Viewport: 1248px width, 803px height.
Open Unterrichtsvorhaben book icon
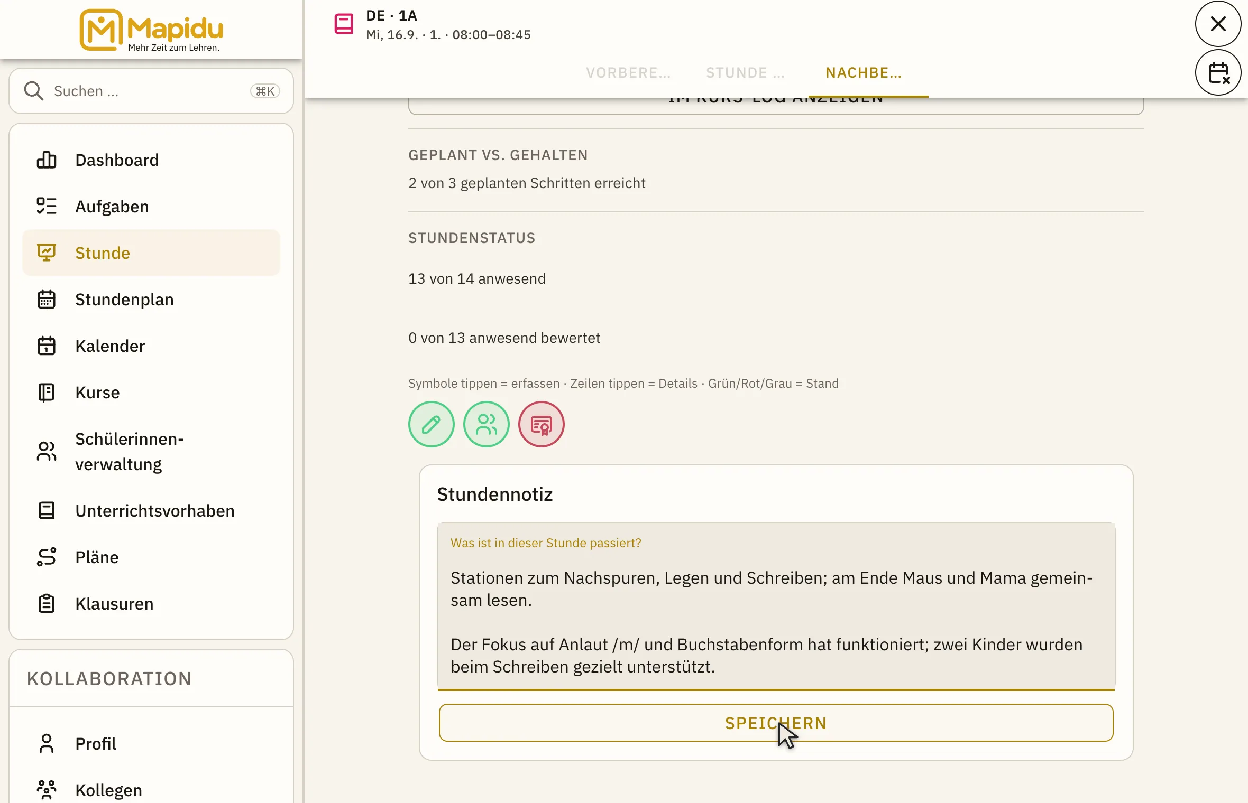[47, 510]
